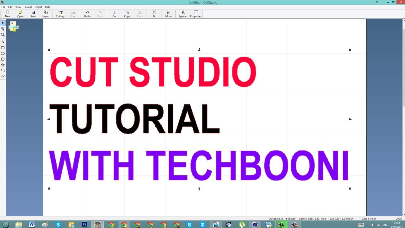Screen dimensions: 405x228
Task: Click bottom-right selection handle
Action: [350, 188]
